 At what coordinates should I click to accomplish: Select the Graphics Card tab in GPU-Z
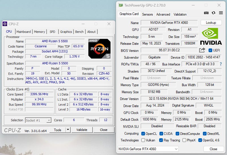[x=129, y=14]
